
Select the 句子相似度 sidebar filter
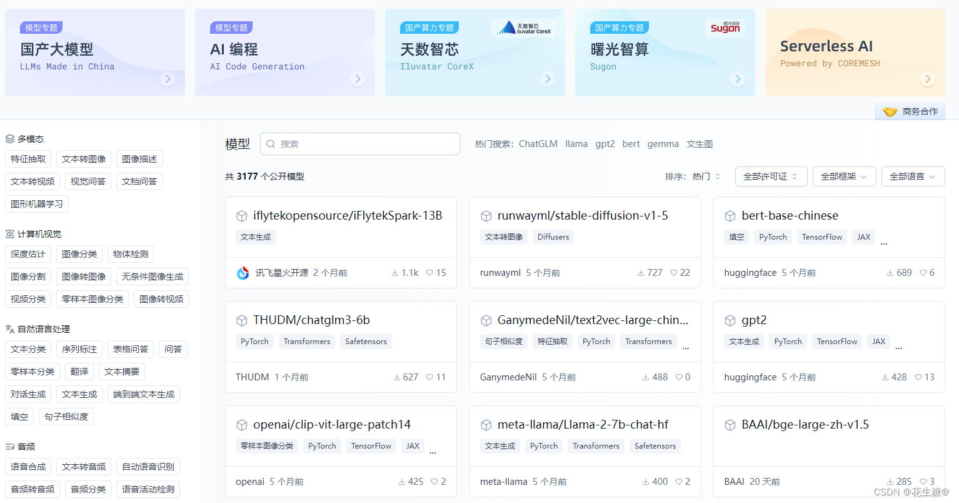(x=66, y=417)
